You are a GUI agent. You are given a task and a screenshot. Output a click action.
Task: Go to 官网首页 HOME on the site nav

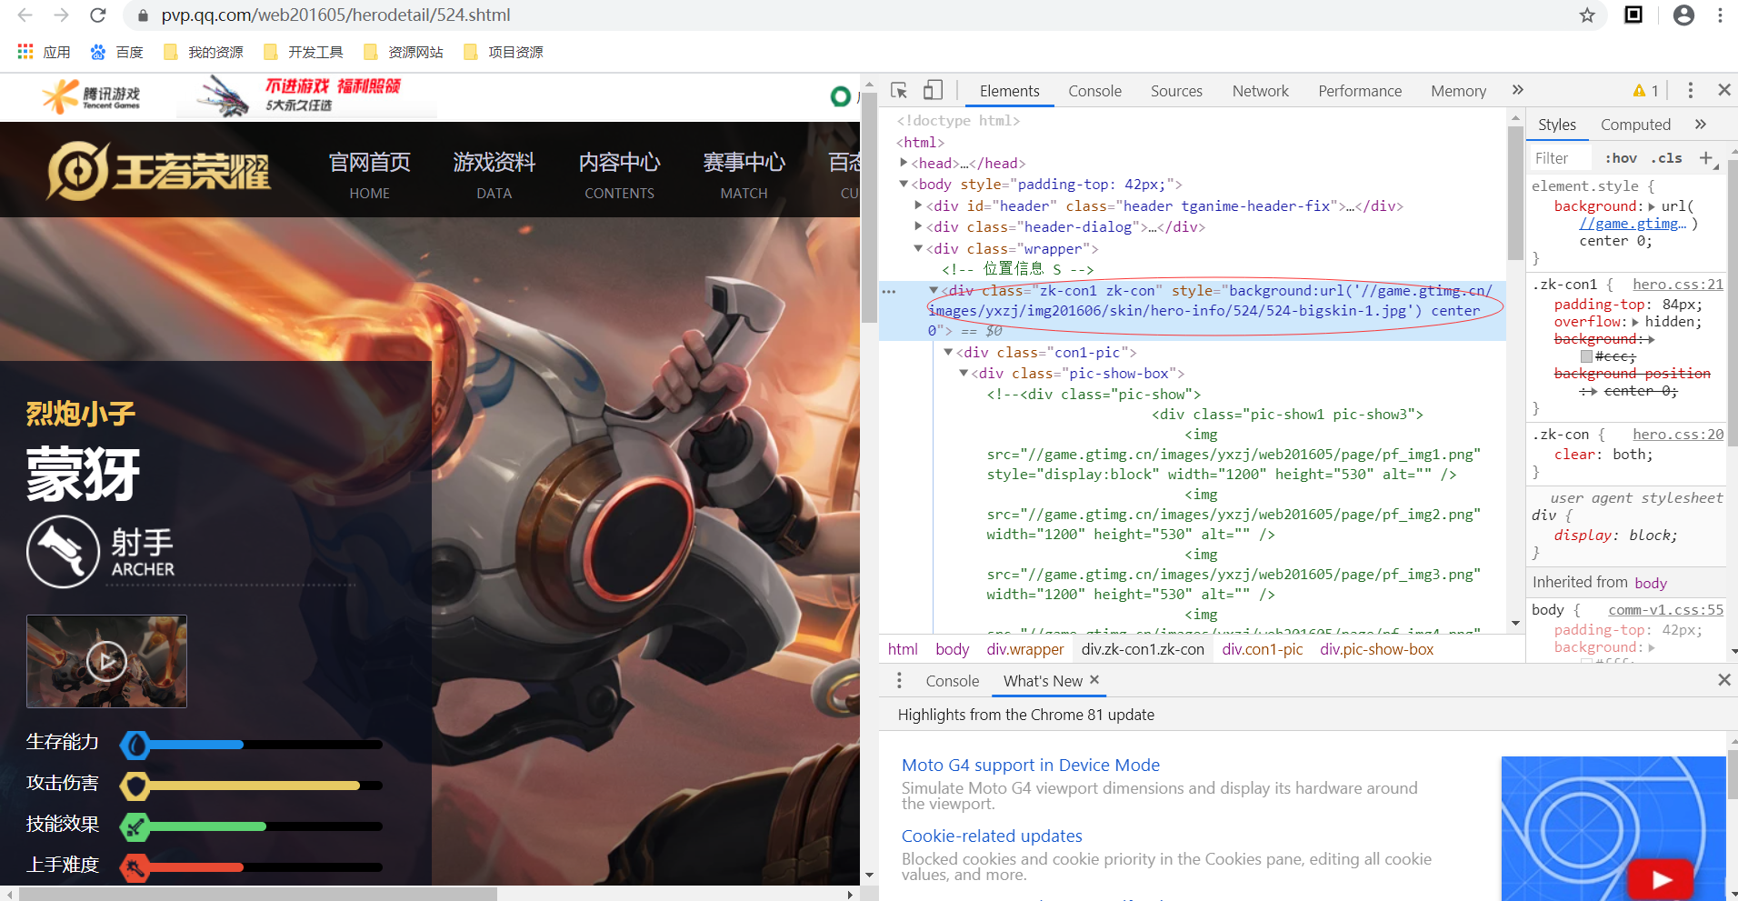point(369,174)
